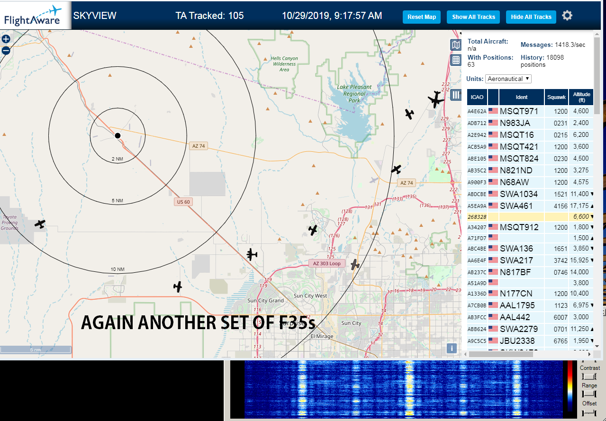Click the US flag in the N983JA row
Viewport: 606px width, 421px height.
click(x=493, y=123)
